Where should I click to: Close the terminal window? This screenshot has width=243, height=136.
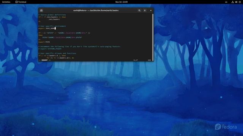(151, 11)
